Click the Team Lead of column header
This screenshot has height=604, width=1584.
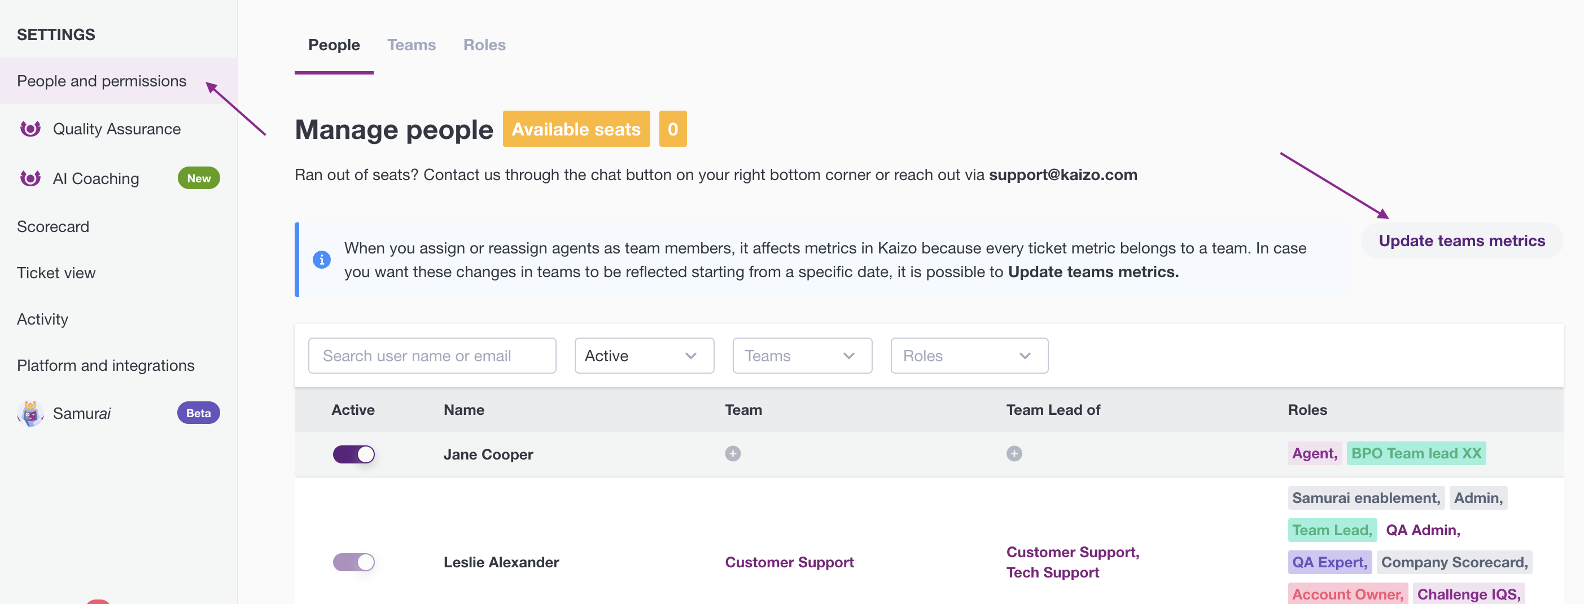1053,410
